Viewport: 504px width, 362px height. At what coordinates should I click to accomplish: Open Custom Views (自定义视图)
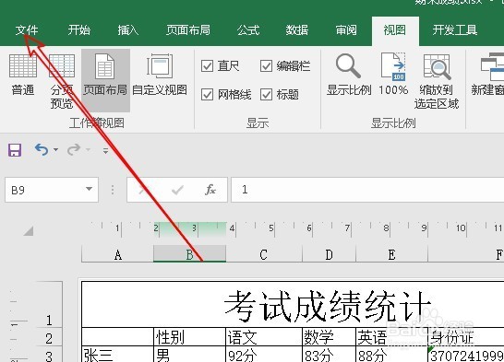[160, 76]
